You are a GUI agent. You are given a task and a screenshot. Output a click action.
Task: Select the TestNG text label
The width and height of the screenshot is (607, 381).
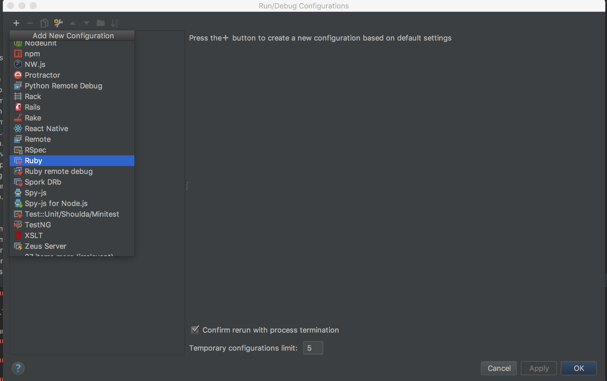[x=38, y=225]
